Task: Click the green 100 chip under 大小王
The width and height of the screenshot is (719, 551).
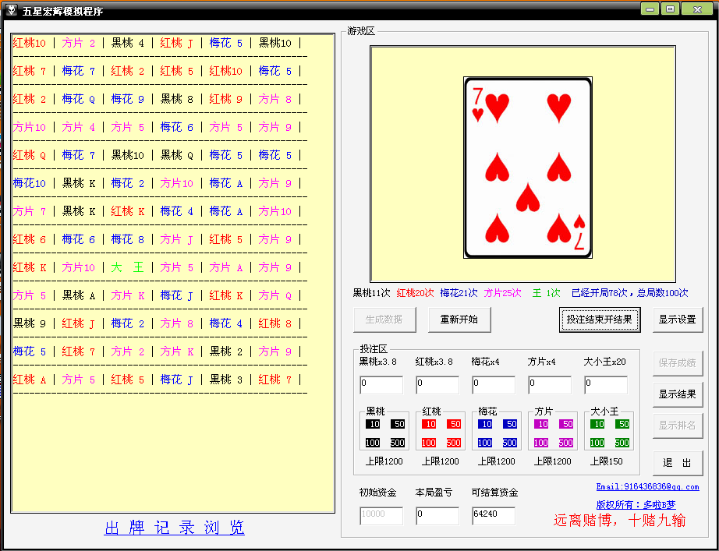Action: tap(597, 443)
